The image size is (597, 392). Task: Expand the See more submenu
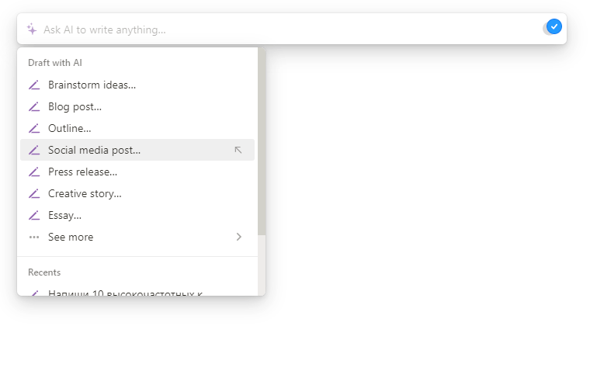coord(137,237)
